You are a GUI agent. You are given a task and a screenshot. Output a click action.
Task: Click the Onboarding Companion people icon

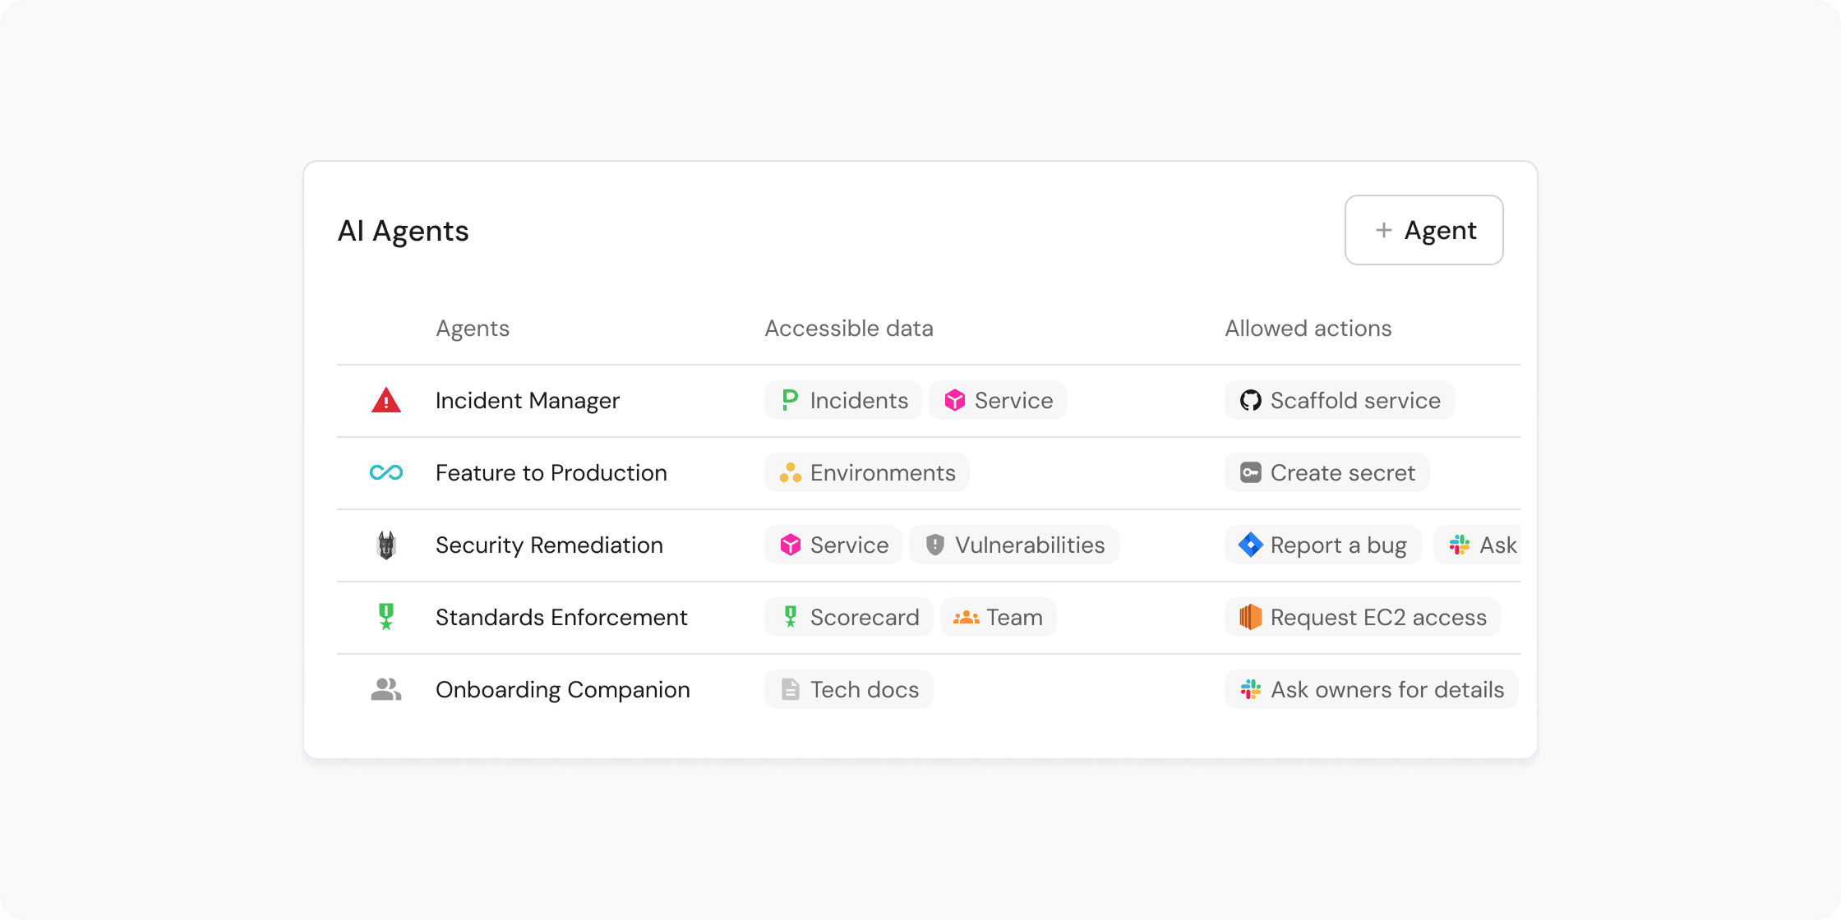[385, 689]
